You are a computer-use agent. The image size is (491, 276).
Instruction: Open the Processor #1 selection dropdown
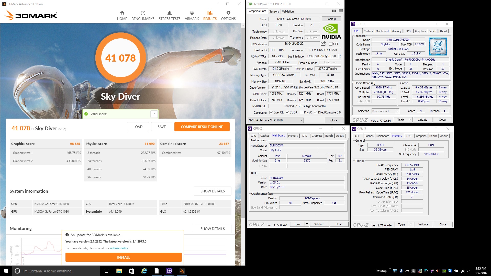(x=397, y=111)
